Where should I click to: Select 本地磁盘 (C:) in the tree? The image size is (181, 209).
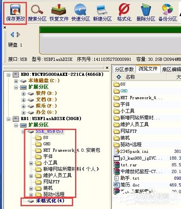[44, 81]
